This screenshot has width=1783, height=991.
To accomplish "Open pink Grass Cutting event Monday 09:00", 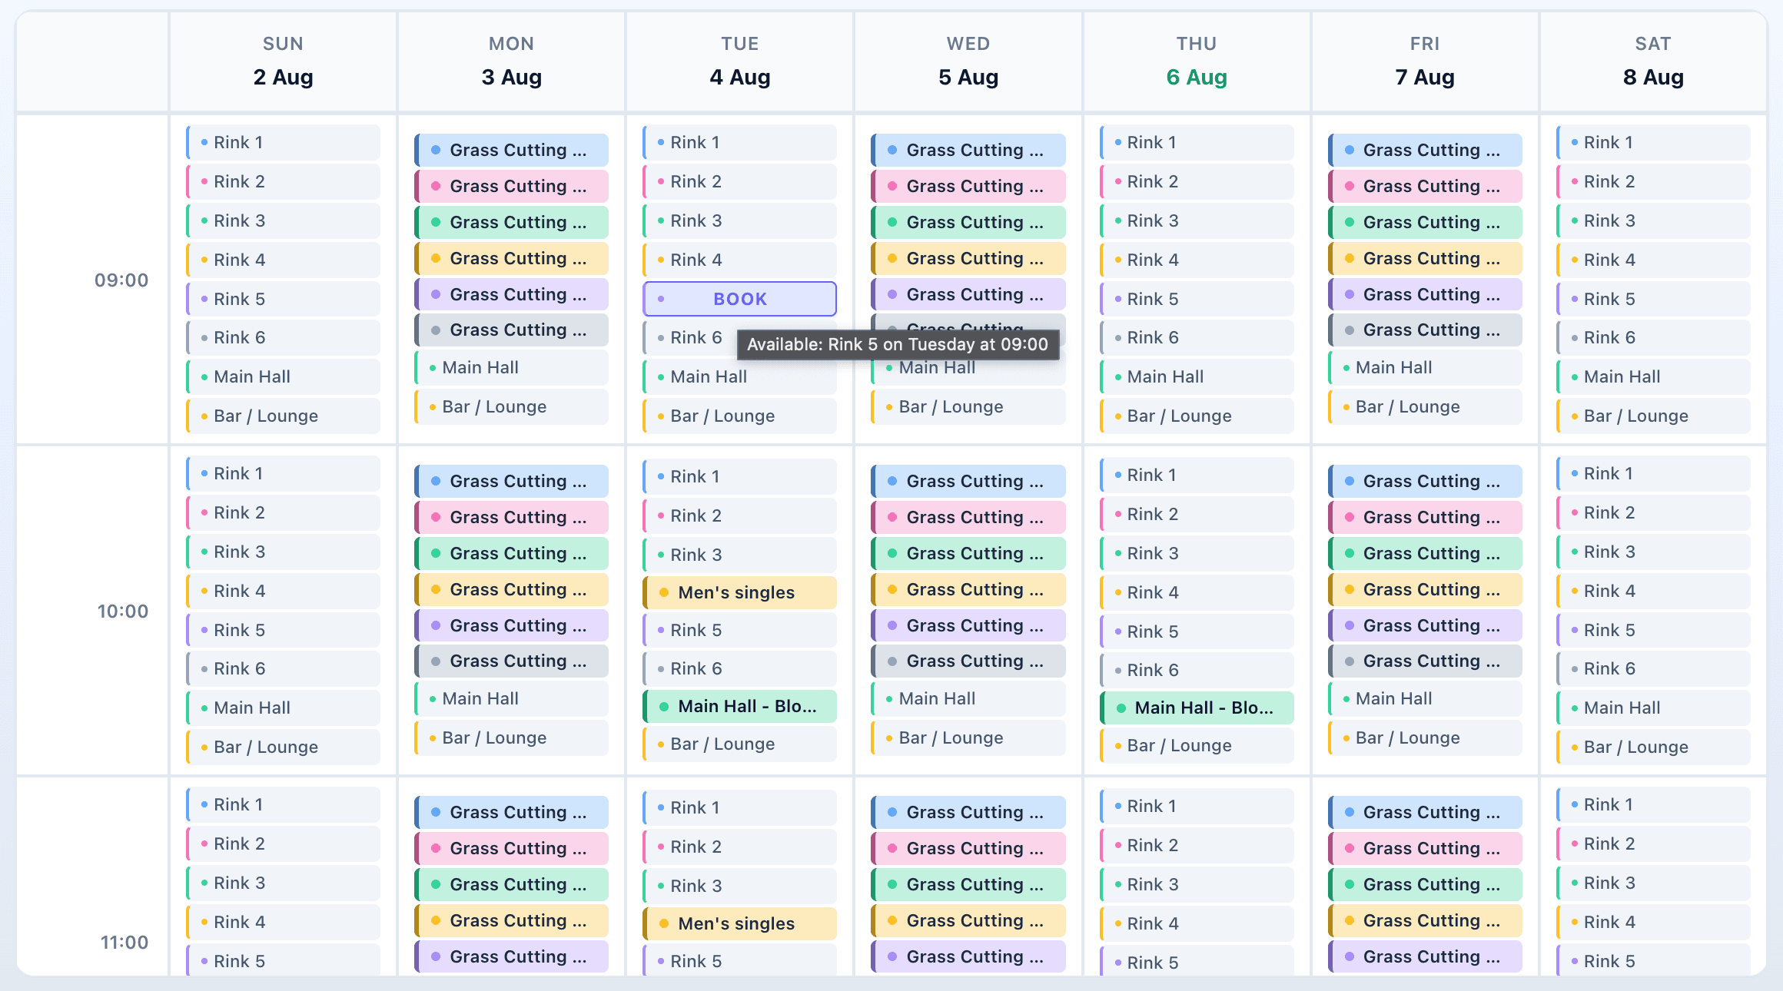I will point(511,186).
